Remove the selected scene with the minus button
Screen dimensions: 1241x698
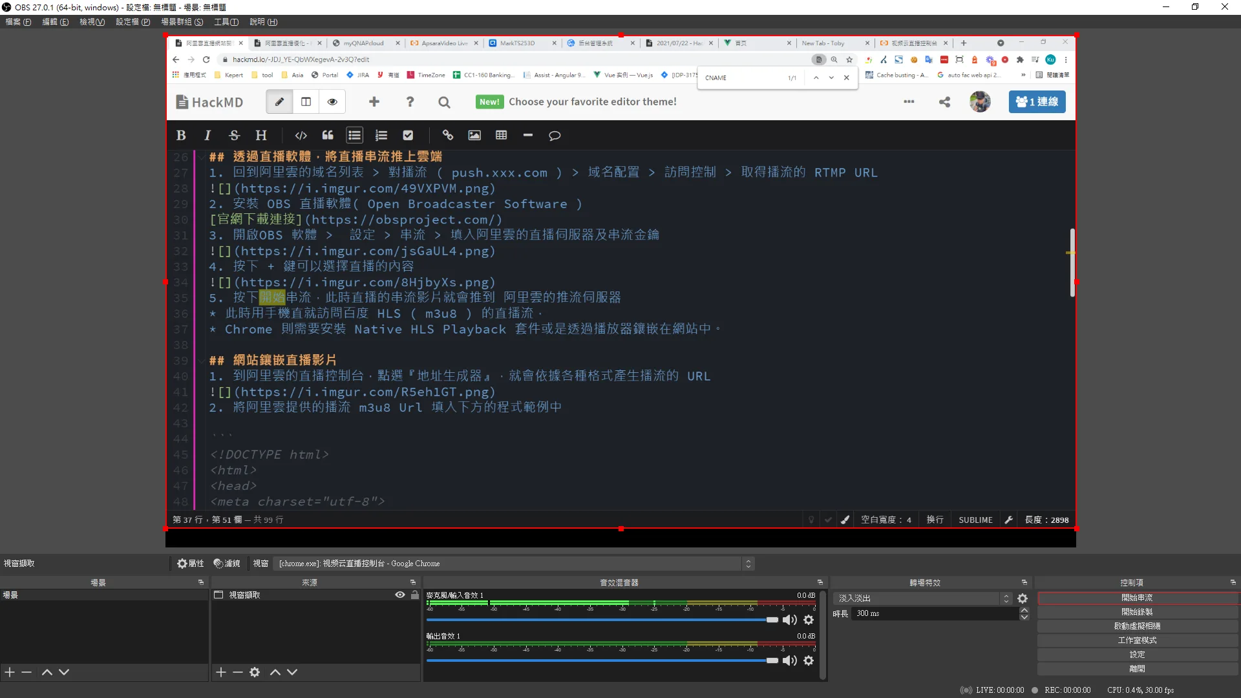pos(27,672)
